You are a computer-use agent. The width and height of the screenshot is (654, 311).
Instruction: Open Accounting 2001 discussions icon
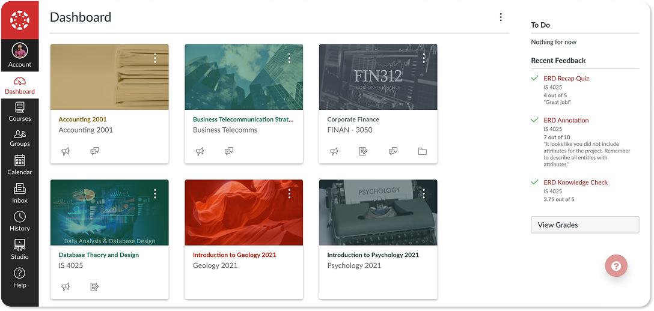click(95, 151)
